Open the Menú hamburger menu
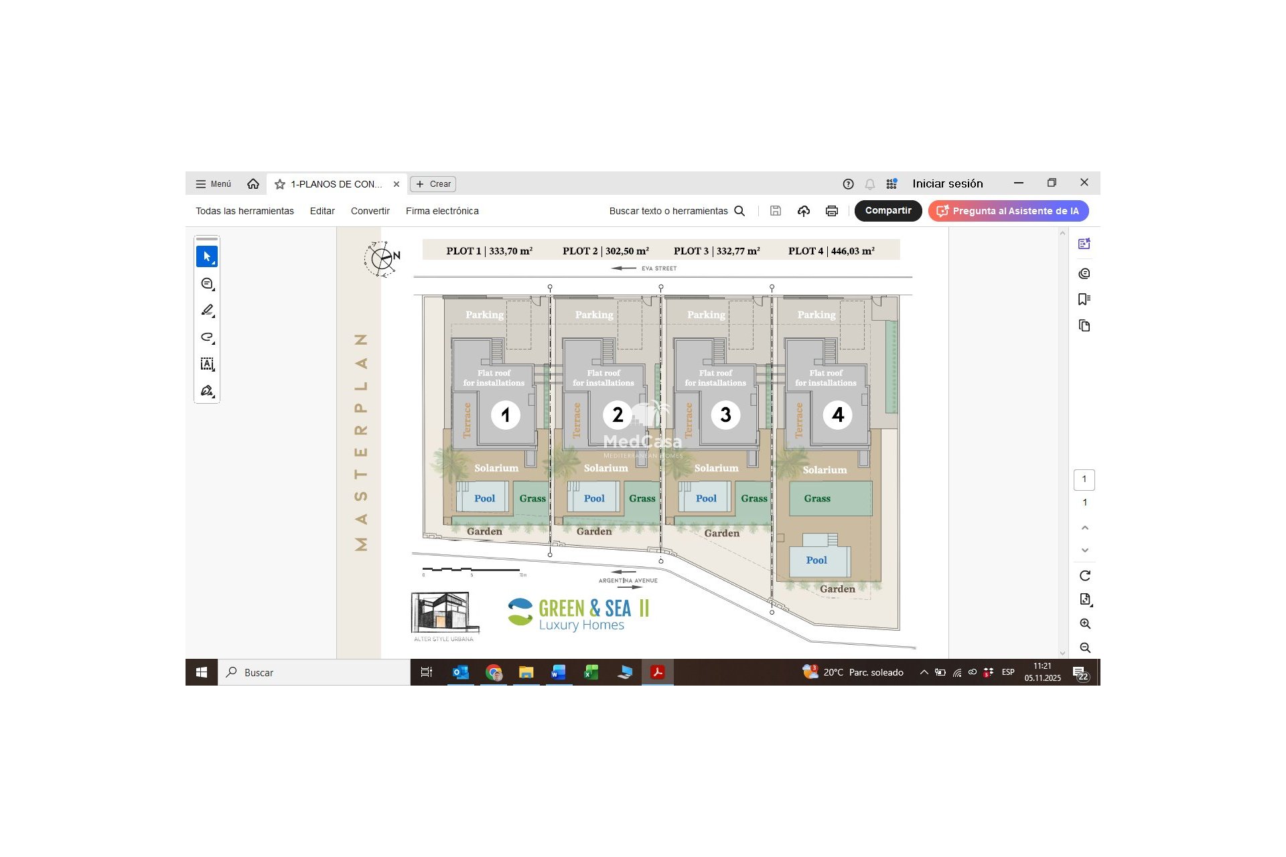Viewport: 1286px width, 857px height. [x=212, y=184]
